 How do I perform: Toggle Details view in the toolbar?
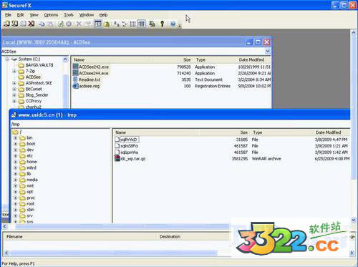pyautogui.click(x=142, y=24)
